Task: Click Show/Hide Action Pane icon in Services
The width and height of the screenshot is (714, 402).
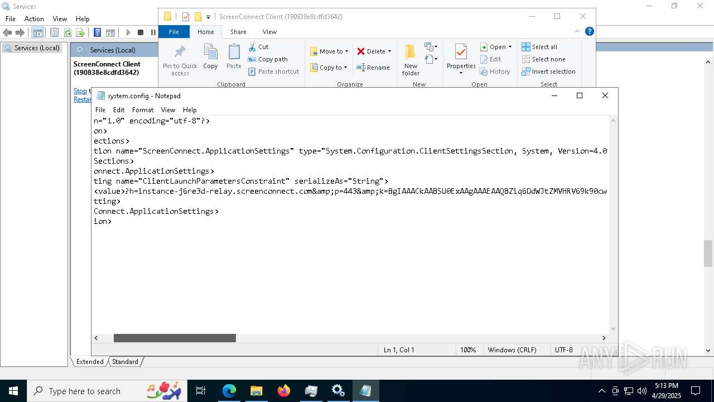Action: point(110,33)
